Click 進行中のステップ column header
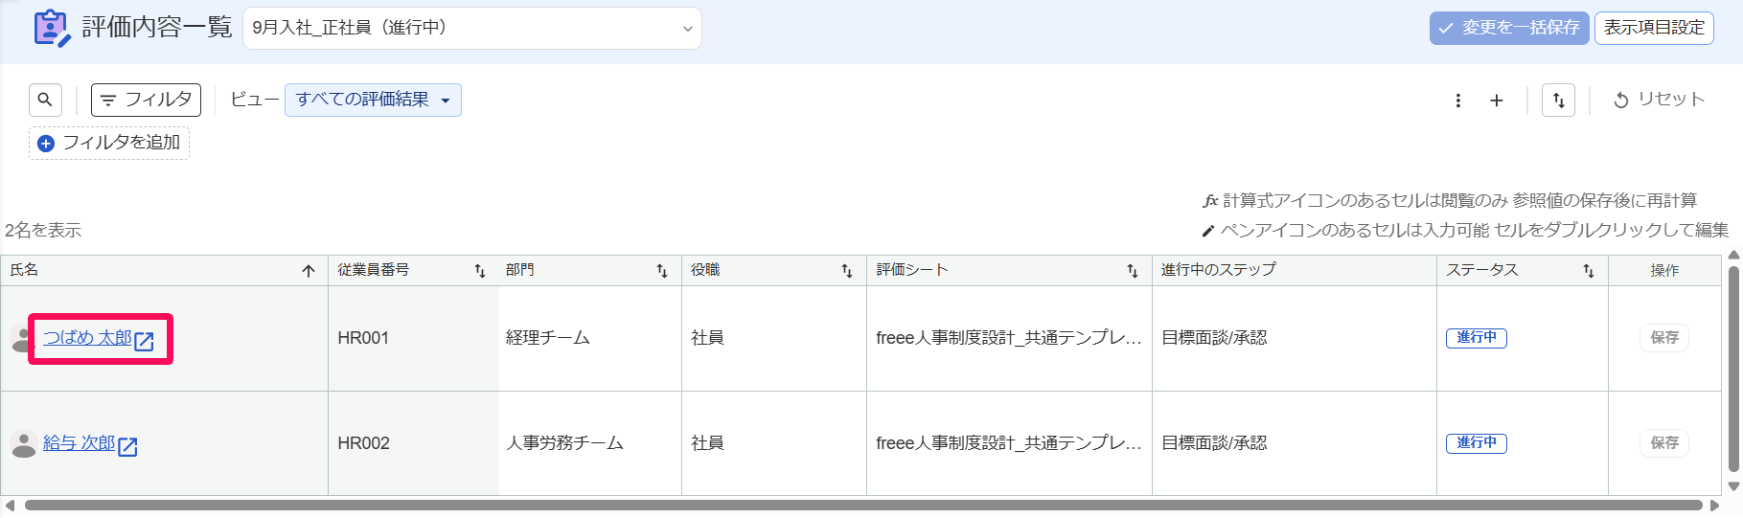The width and height of the screenshot is (1743, 518). click(x=1295, y=270)
